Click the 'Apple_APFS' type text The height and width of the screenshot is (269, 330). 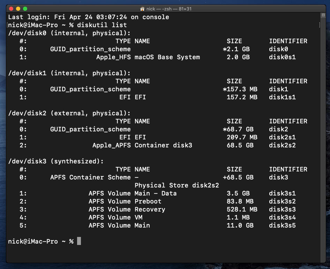[112, 145]
